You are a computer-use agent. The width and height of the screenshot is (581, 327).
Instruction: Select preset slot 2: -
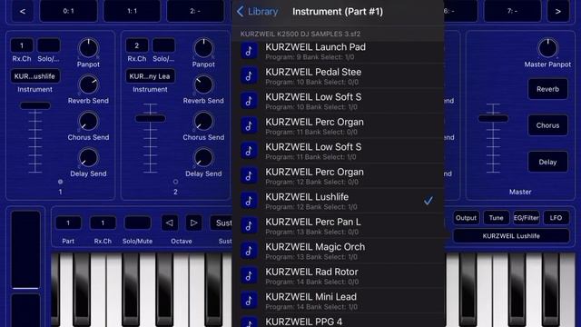click(x=195, y=11)
